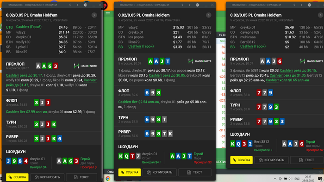
Task: Click ССЫЛКА button in middle window
Action: [x=130, y=172]
